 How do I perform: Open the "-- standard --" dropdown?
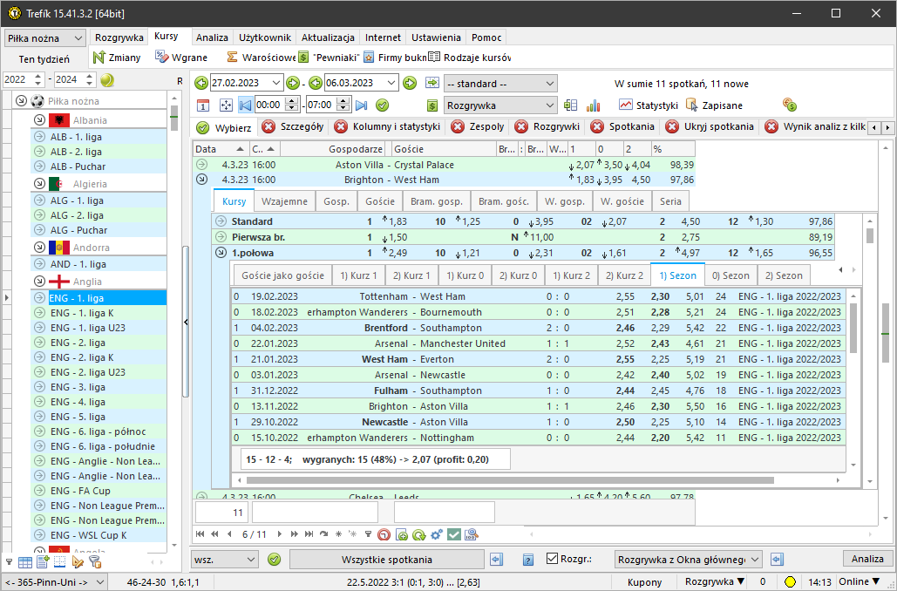[x=500, y=84]
